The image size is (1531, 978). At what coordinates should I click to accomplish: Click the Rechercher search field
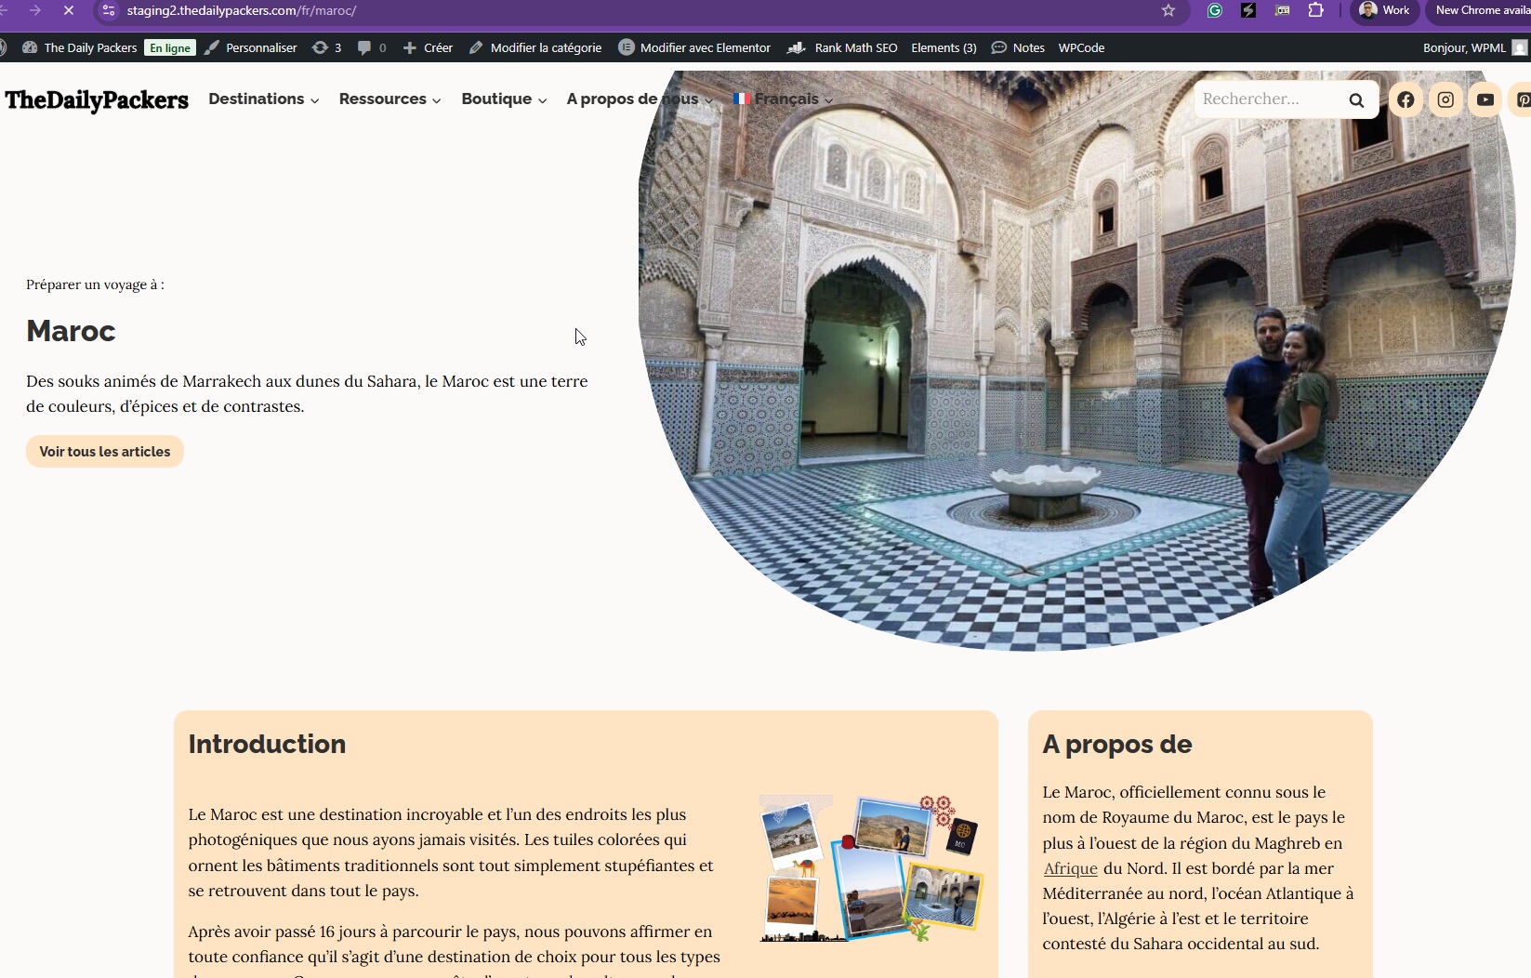click(x=1267, y=99)
